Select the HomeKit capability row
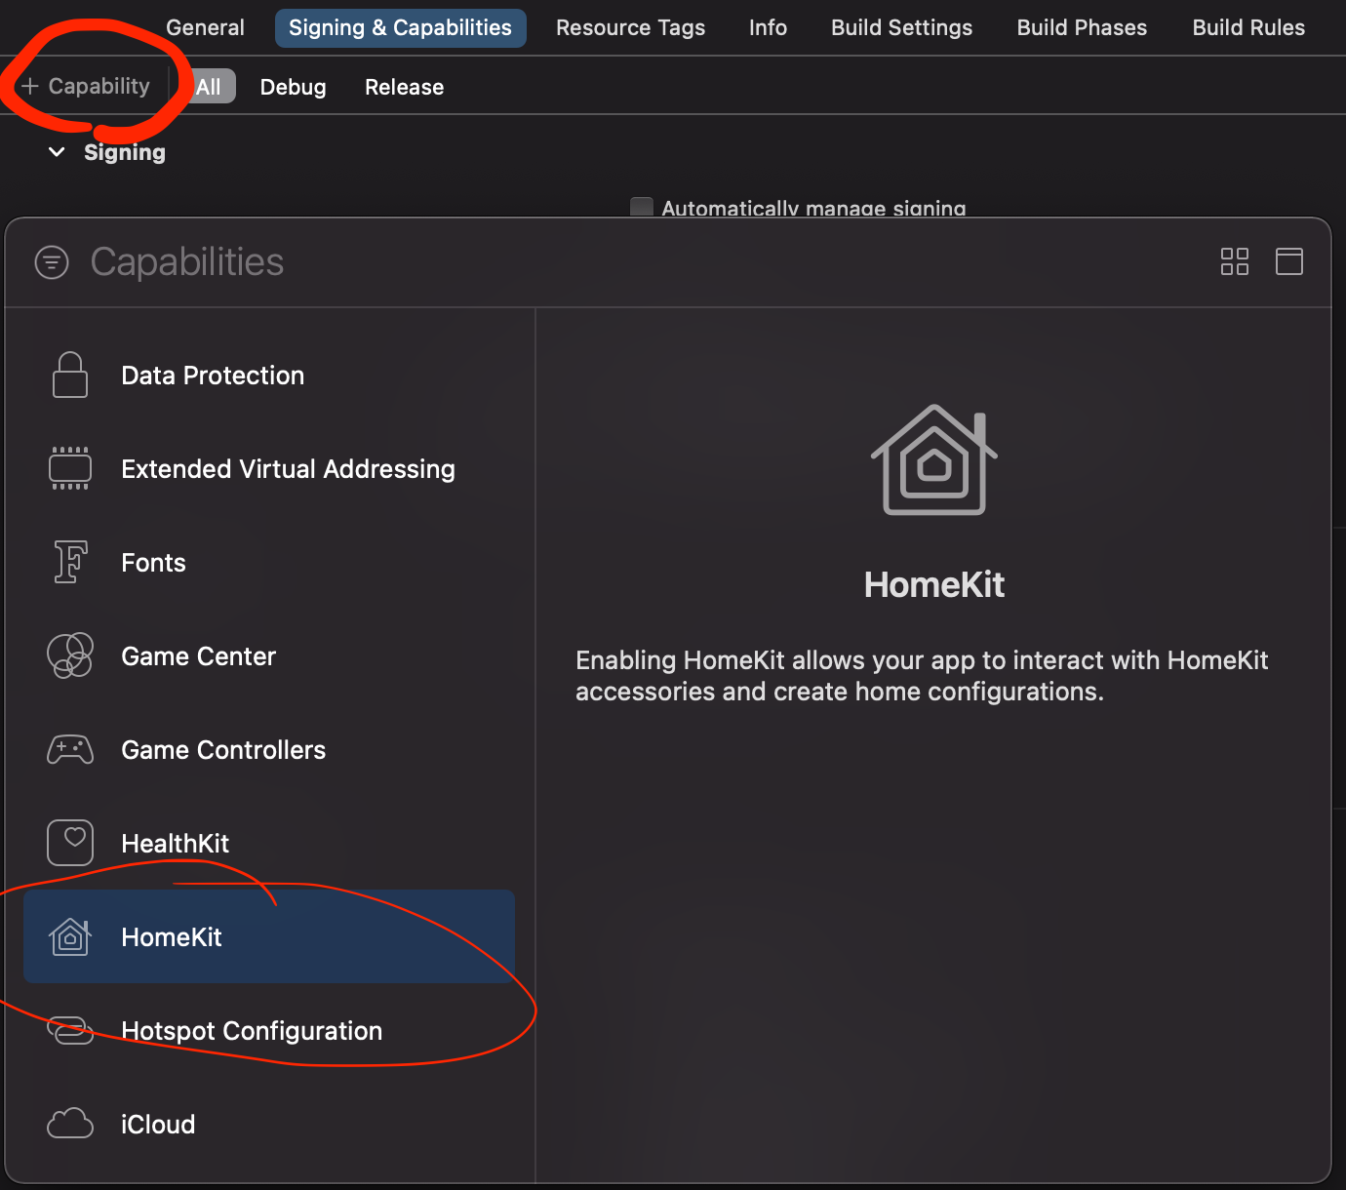Image resolution: width=1346 pixels, height=1190 pixels. 269,936
